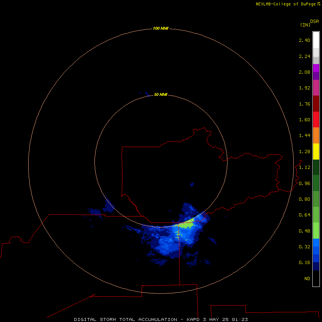Click the bright red legend swatch
322x322 pixels.
(x=316, y=119)
